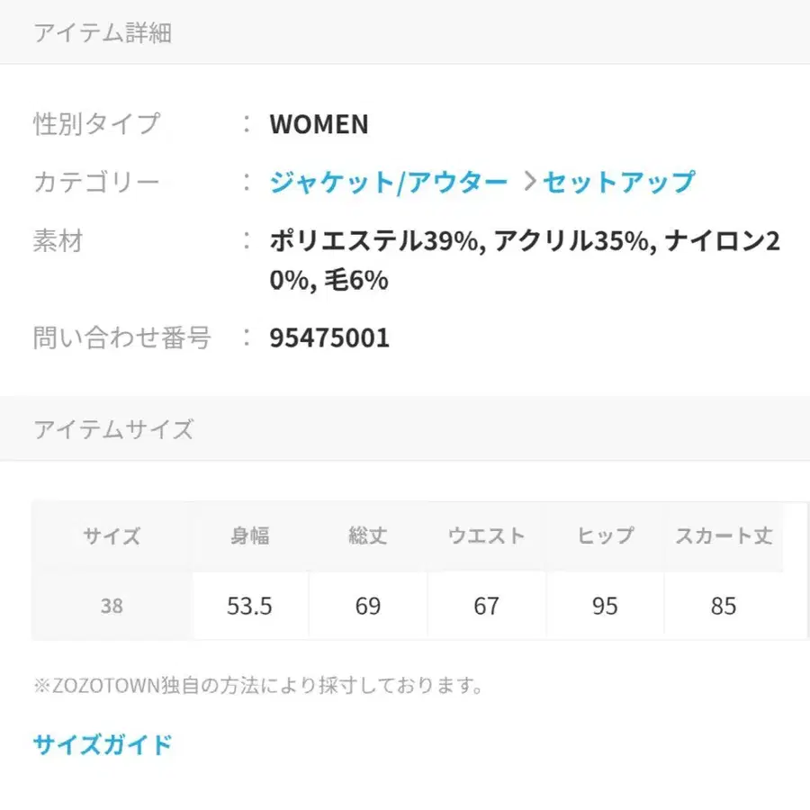Click the 53.5 身幅 measurement cell
810x810 pixels.
[249, 605]
